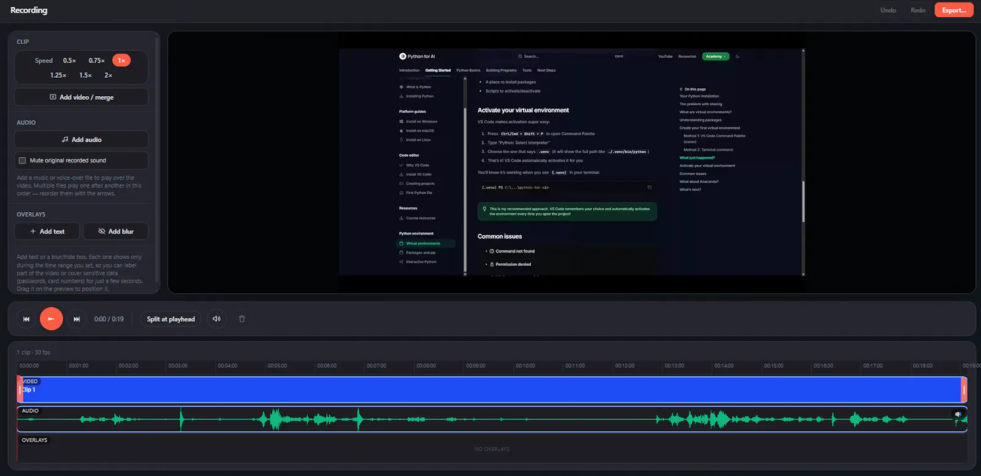The image size is (981, 476).
Task: Open Add video / merge
Action: 82,97
